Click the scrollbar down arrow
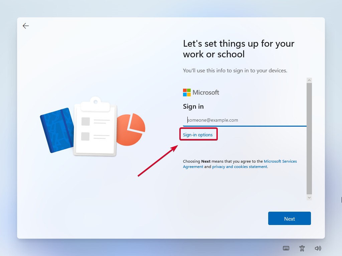Viewport: 342px width, 256px height. [309, 197]
